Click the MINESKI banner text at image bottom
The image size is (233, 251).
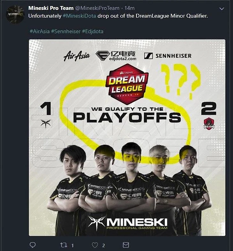click(x=128, y=223)
